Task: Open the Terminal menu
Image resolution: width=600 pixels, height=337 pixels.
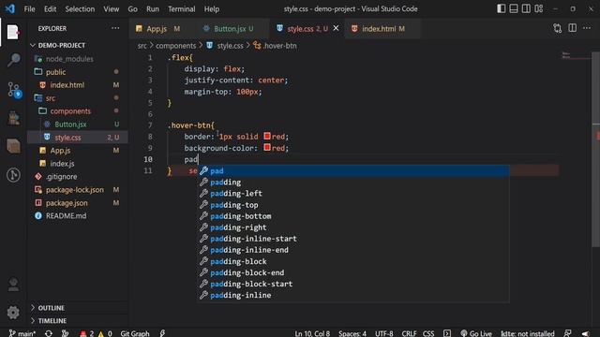Action: (181, 8)
